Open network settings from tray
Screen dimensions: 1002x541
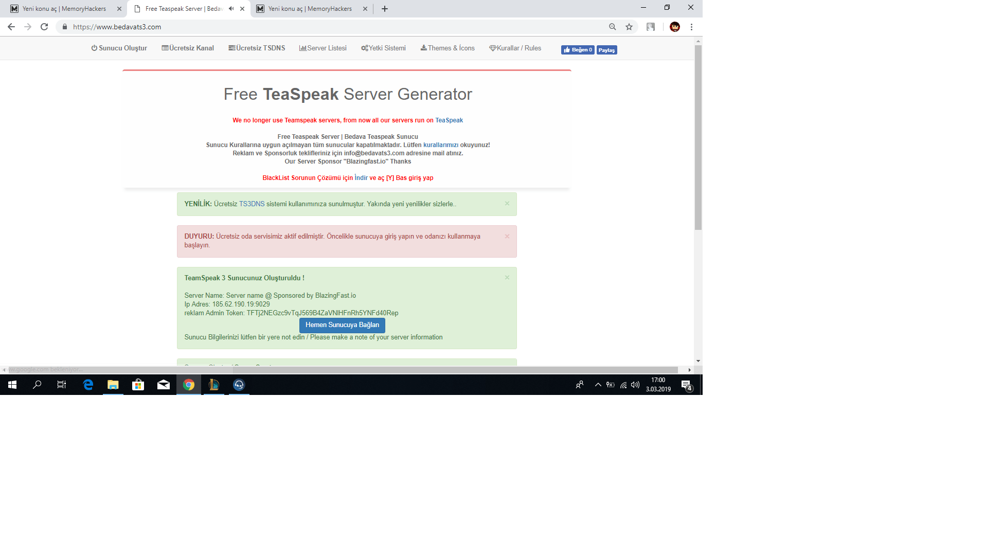(623, 385)
